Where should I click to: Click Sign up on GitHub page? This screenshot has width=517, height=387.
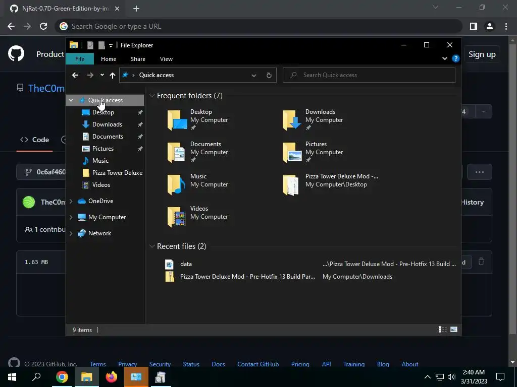point(482,54)
